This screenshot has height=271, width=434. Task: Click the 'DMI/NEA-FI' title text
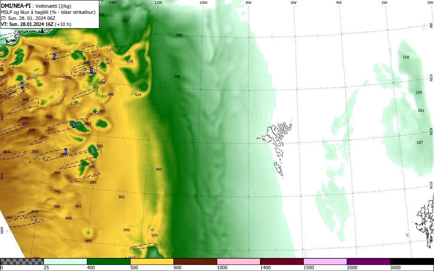tap(16, 6)
